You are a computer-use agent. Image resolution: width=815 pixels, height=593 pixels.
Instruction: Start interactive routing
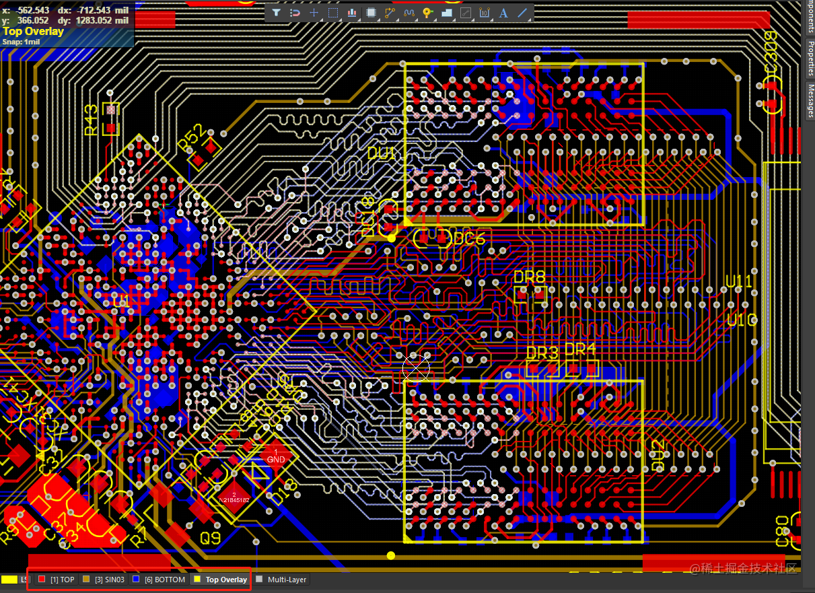tap(390, 13)
